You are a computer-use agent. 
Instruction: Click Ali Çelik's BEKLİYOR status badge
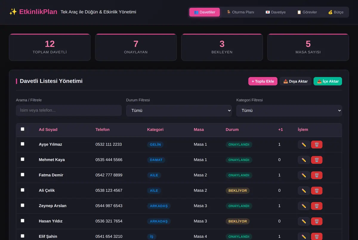238,191
